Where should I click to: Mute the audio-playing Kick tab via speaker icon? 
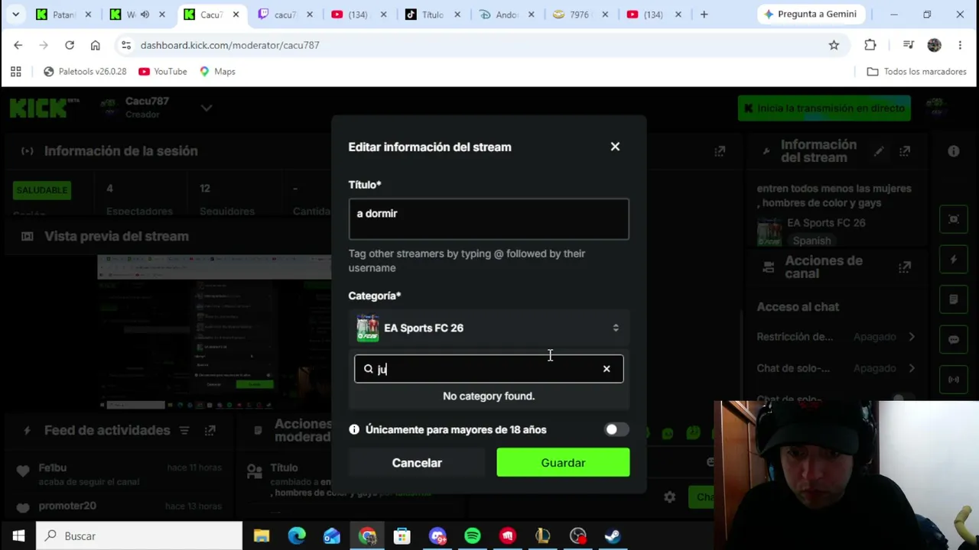coord(145,15)
